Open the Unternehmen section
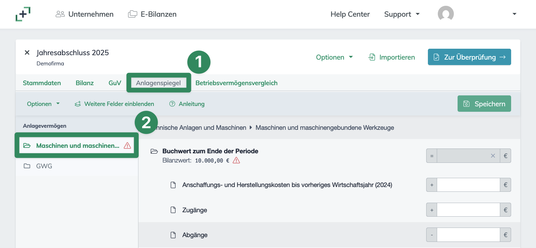This screenshot has width=536, height=248. pyautogui.click(x=85, y=14)
